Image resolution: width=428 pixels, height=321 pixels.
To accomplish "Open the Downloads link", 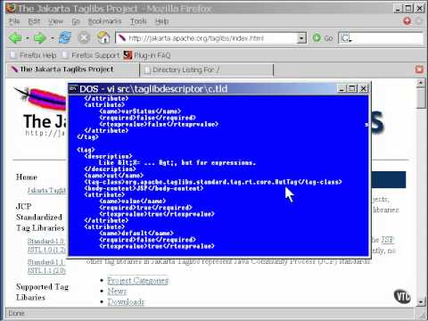I will (x=126, y=302).
